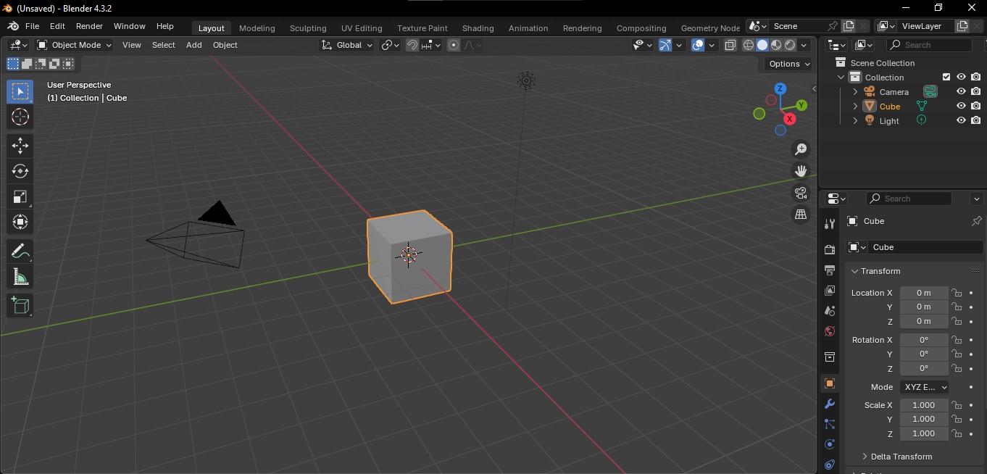Select the Cursor tool
The height and width of the screenshot is (474, 987).
pos(20,117)
